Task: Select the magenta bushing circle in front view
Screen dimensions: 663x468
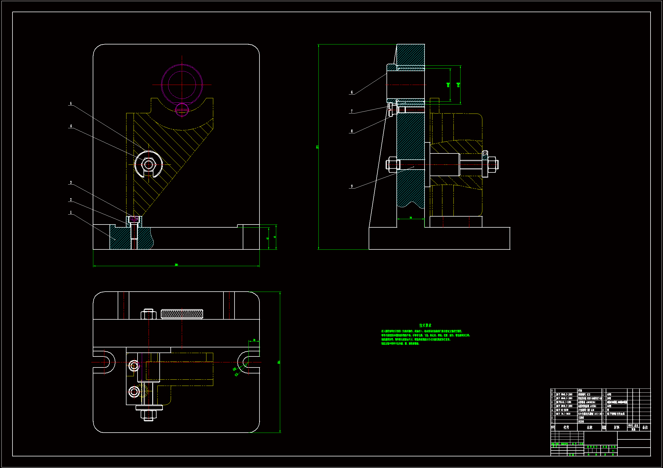Action: pos(182,85)
